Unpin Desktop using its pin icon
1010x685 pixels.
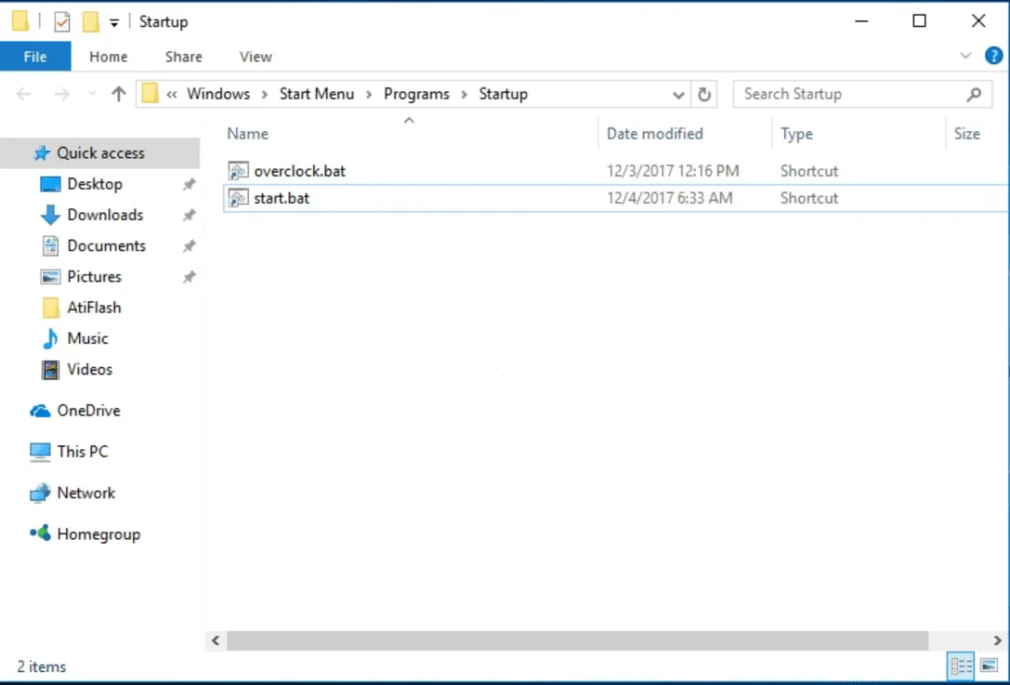189,185
